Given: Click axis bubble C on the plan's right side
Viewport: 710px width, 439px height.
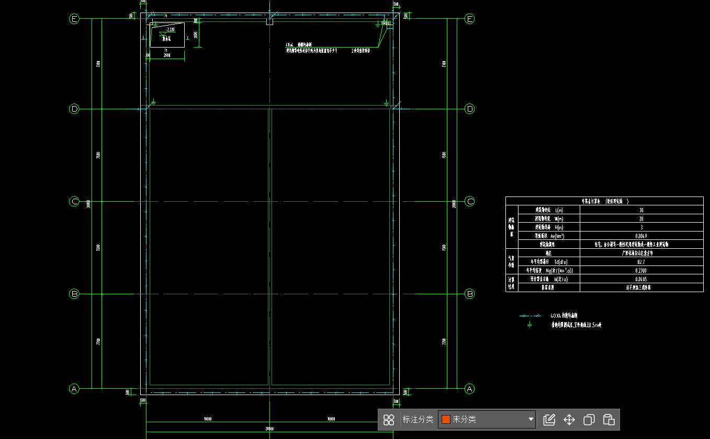Looking at the screenshot, I should [x=470, y=202].
